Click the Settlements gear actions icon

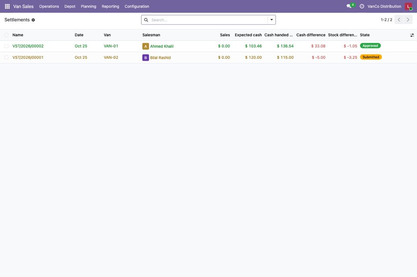(x=33, y=20)
